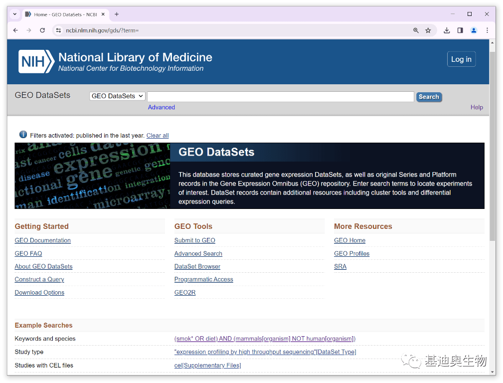Reload the page with the refresh icon

(x=42, y=30)
